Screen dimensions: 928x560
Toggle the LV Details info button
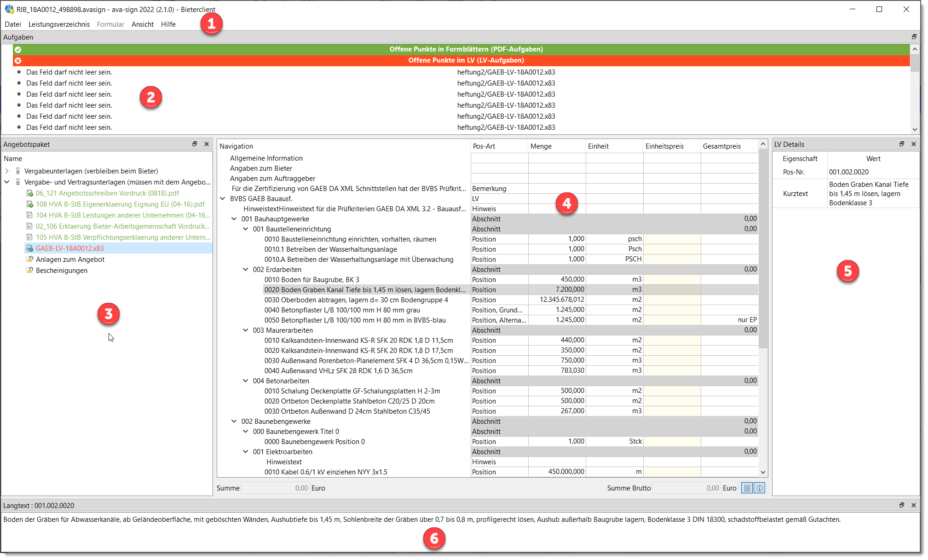[760, 488]
